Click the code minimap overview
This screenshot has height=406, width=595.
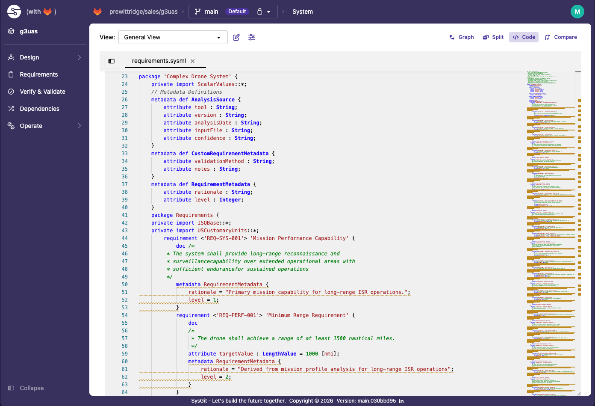(551, 233)
